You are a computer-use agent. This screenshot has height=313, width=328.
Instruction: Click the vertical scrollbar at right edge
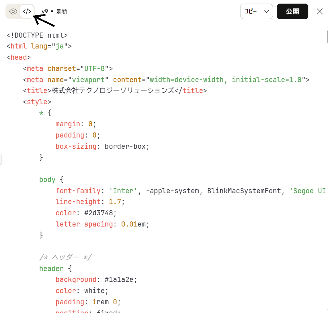[327, 36]
